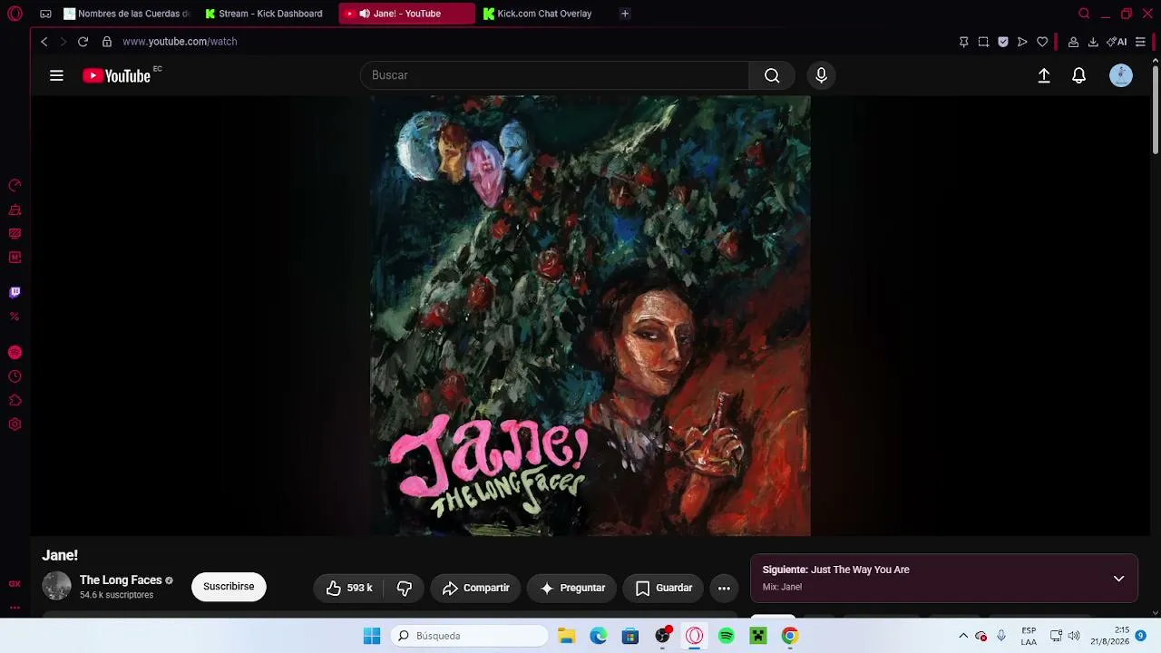Image resolution: width=1161 pixels, height=653 pixels.
Task: Select the Jane! - YouTube tab
Action: tap(406, 14)
